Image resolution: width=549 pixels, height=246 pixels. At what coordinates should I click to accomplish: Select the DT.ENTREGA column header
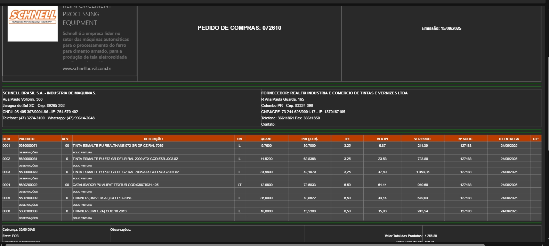tap(509, 139)
